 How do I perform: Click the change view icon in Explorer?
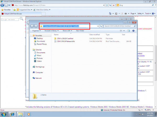121,31
